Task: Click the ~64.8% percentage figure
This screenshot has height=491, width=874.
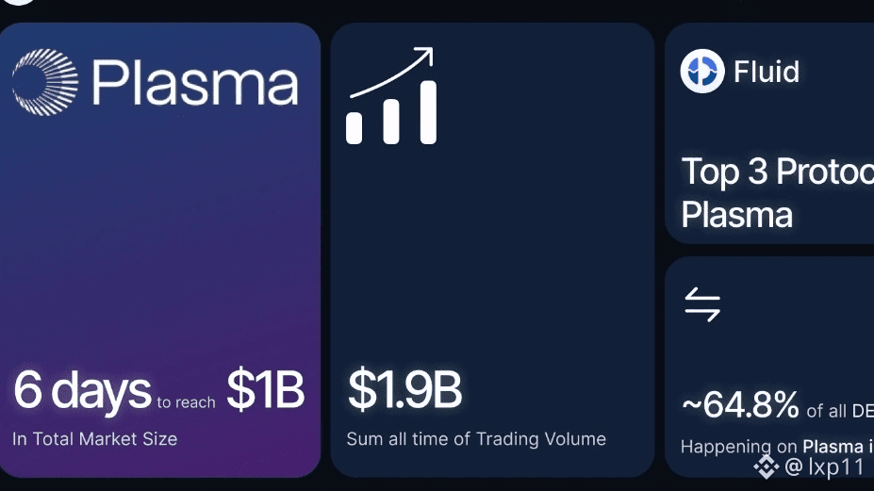Action: click(740, 405)
